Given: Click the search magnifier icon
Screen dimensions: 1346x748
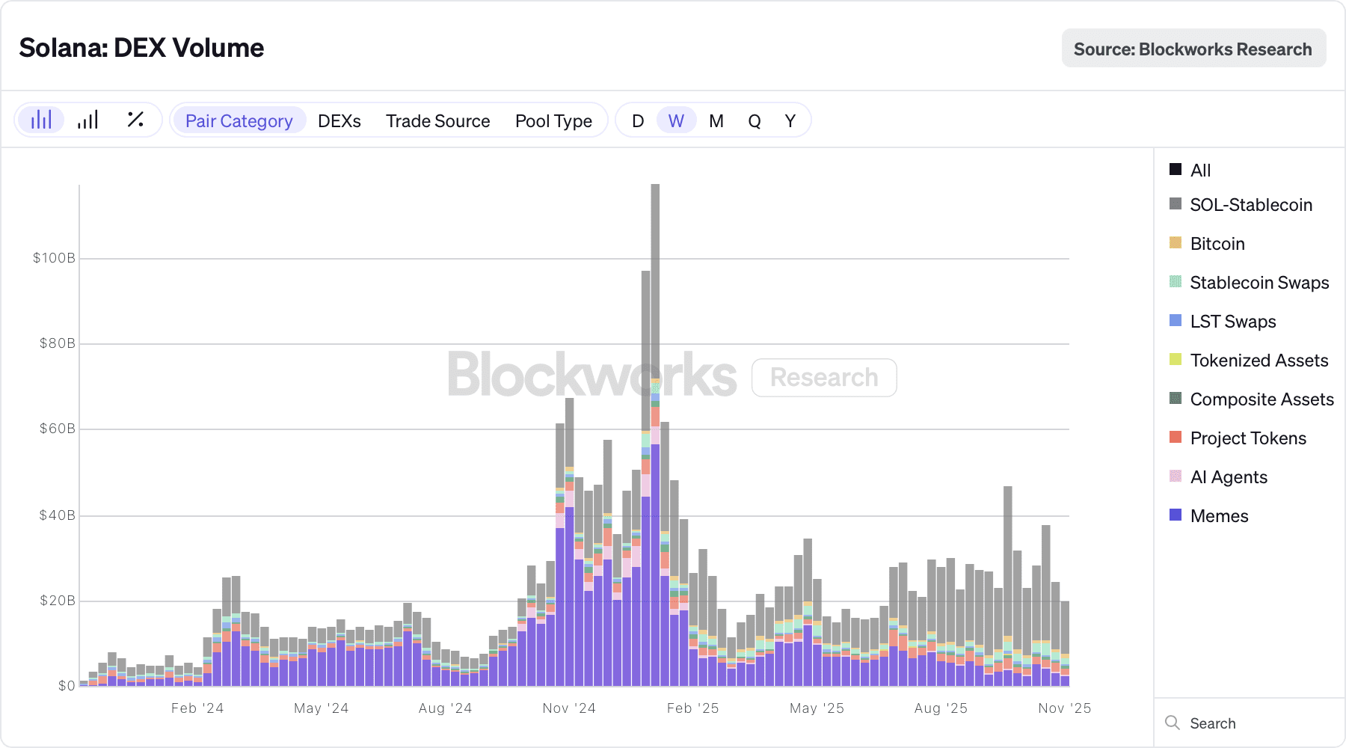Looking at the screenshot, I should tap(1173, 723).
